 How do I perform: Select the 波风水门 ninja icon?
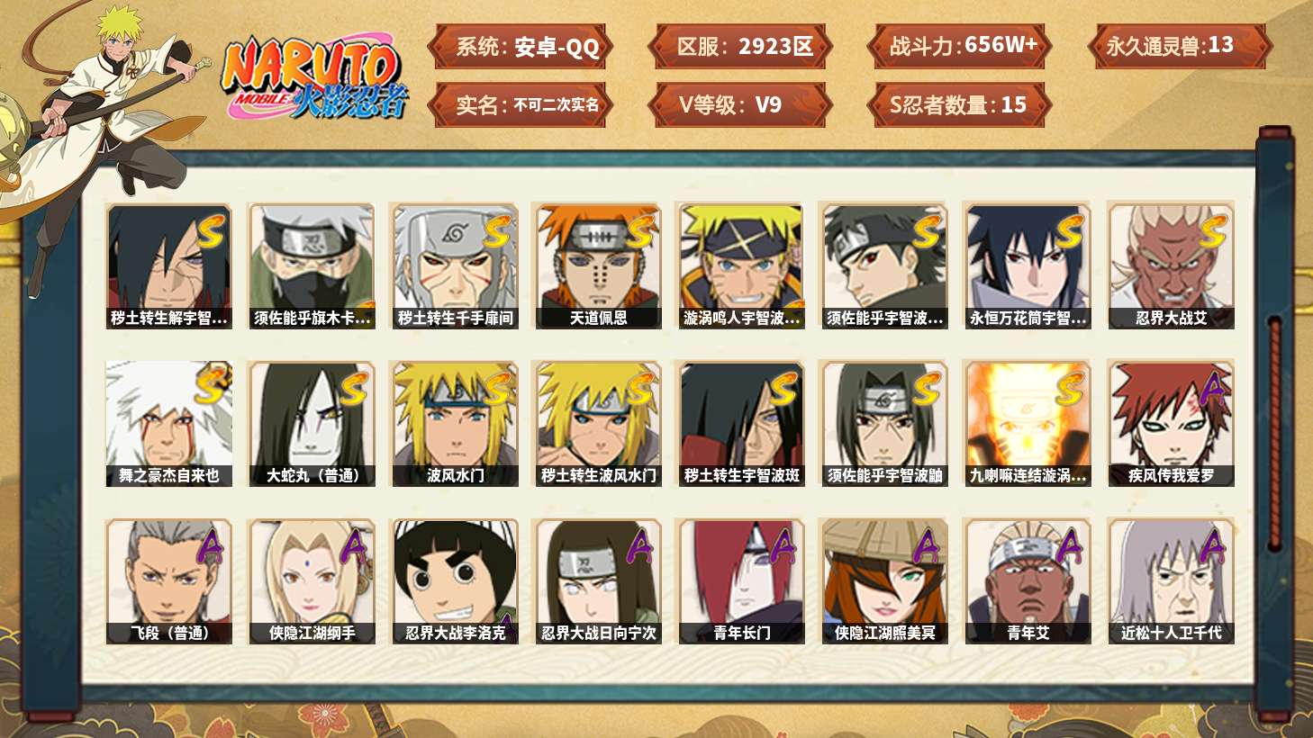click(455, 424)
